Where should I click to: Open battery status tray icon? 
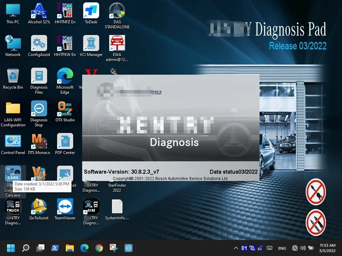point(311,248)
